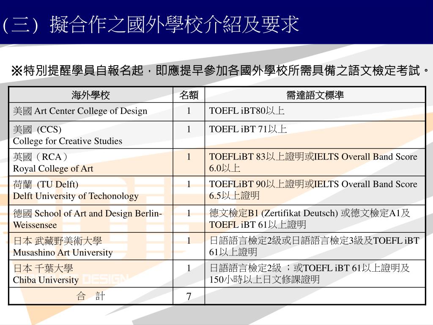Click the 海外學校 column header
Screen dimensions: 433x325
(x=91, y=95)
